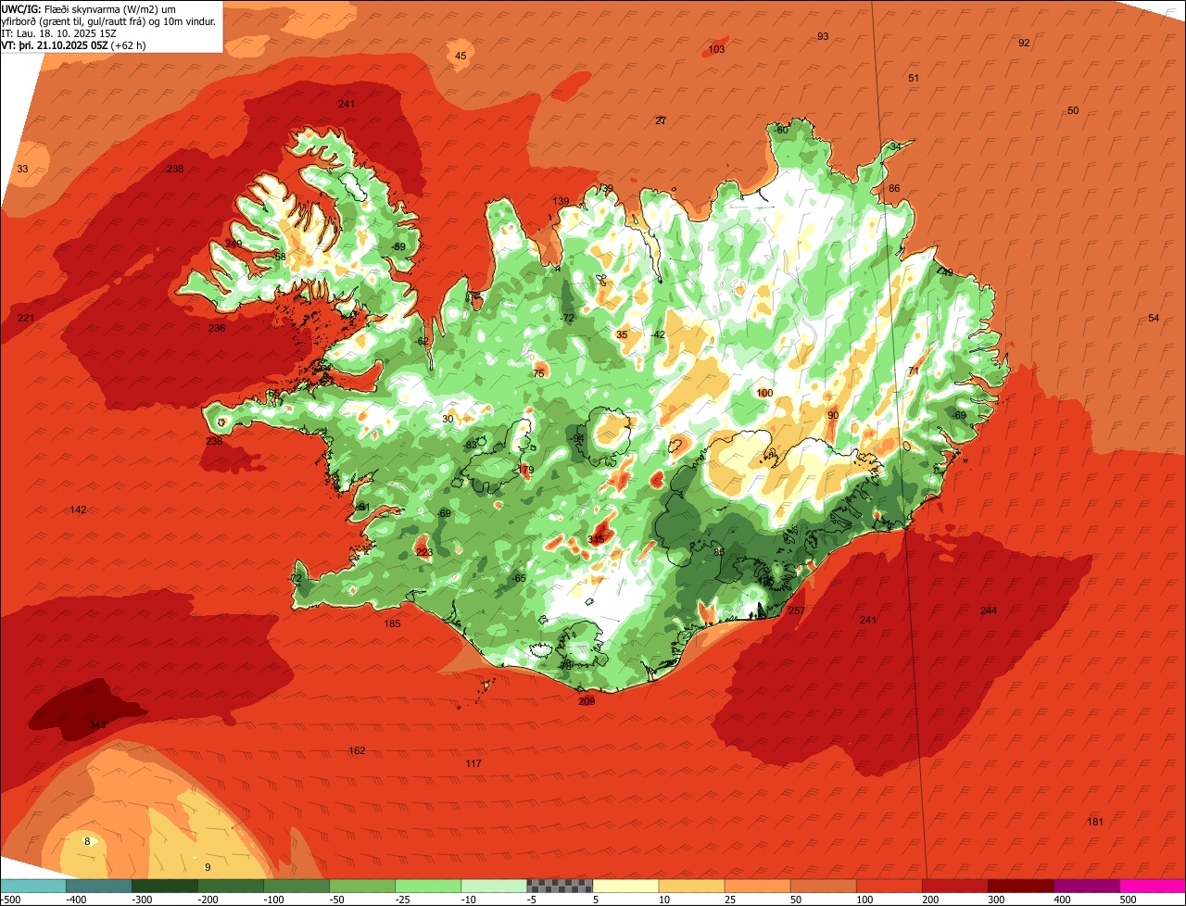Click the -25 label on the legend scale

click(x=405, y=900)
